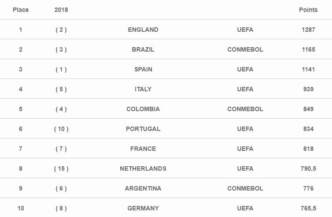This screenshot has width=332, height=217.
Task: Click previous rank (10) for Portugal
Action: [x=61, y=129]
